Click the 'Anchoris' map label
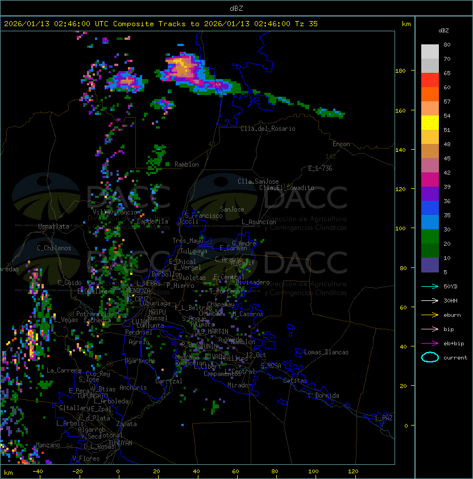Screen dimensions: 473x479 coord(133,387)
